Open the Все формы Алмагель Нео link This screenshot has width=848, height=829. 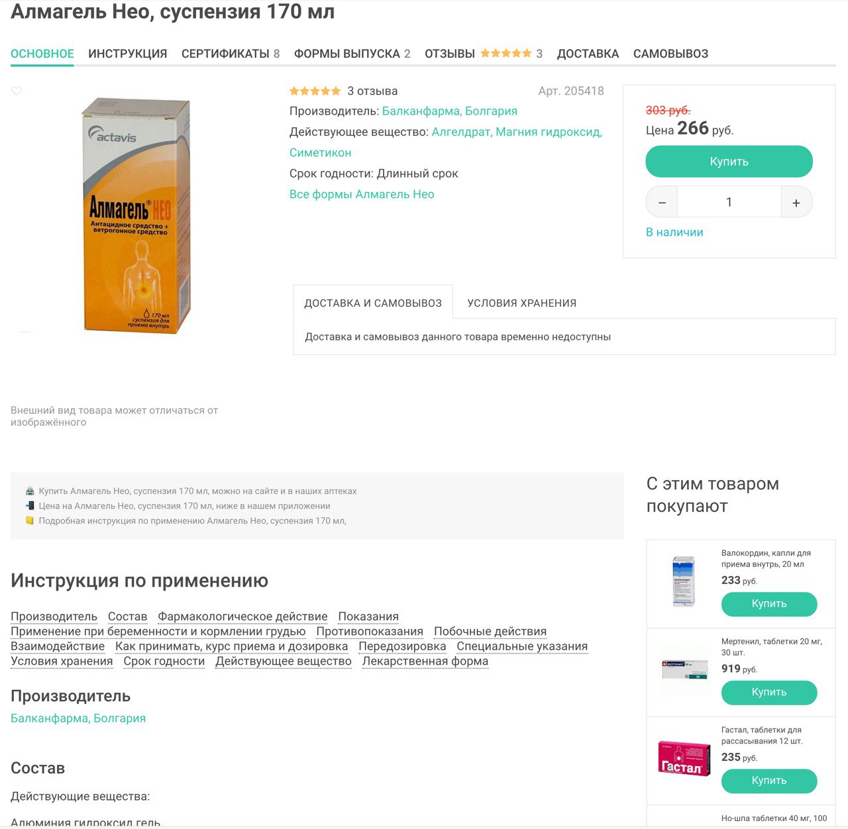click(x=362, y=195)
